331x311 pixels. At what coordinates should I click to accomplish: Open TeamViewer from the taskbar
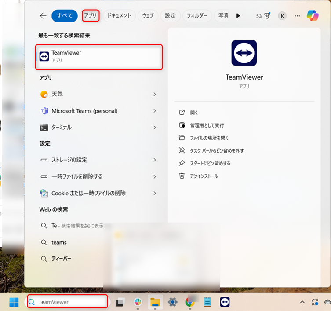click(225, 302)
